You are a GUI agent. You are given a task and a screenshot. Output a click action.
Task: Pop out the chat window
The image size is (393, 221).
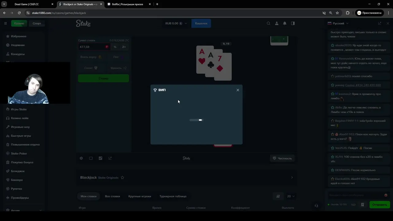(x=379, y=23)
